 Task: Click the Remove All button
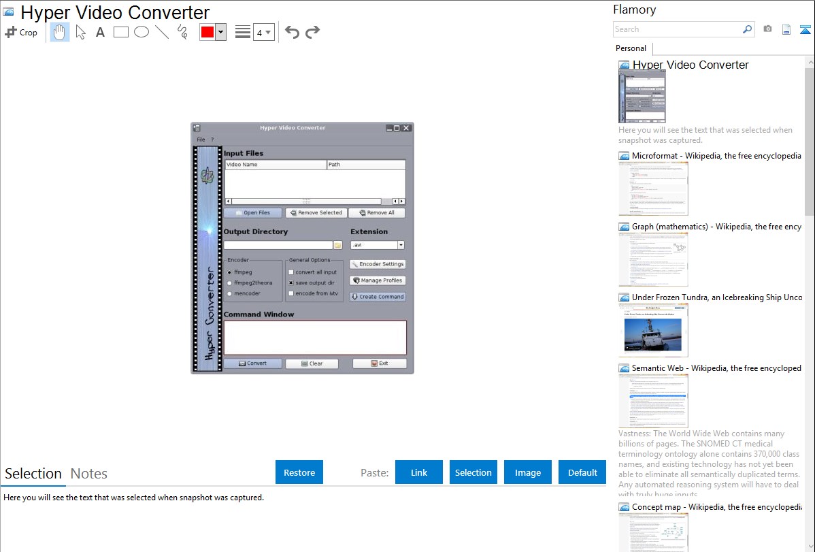(x=377, y=213)
